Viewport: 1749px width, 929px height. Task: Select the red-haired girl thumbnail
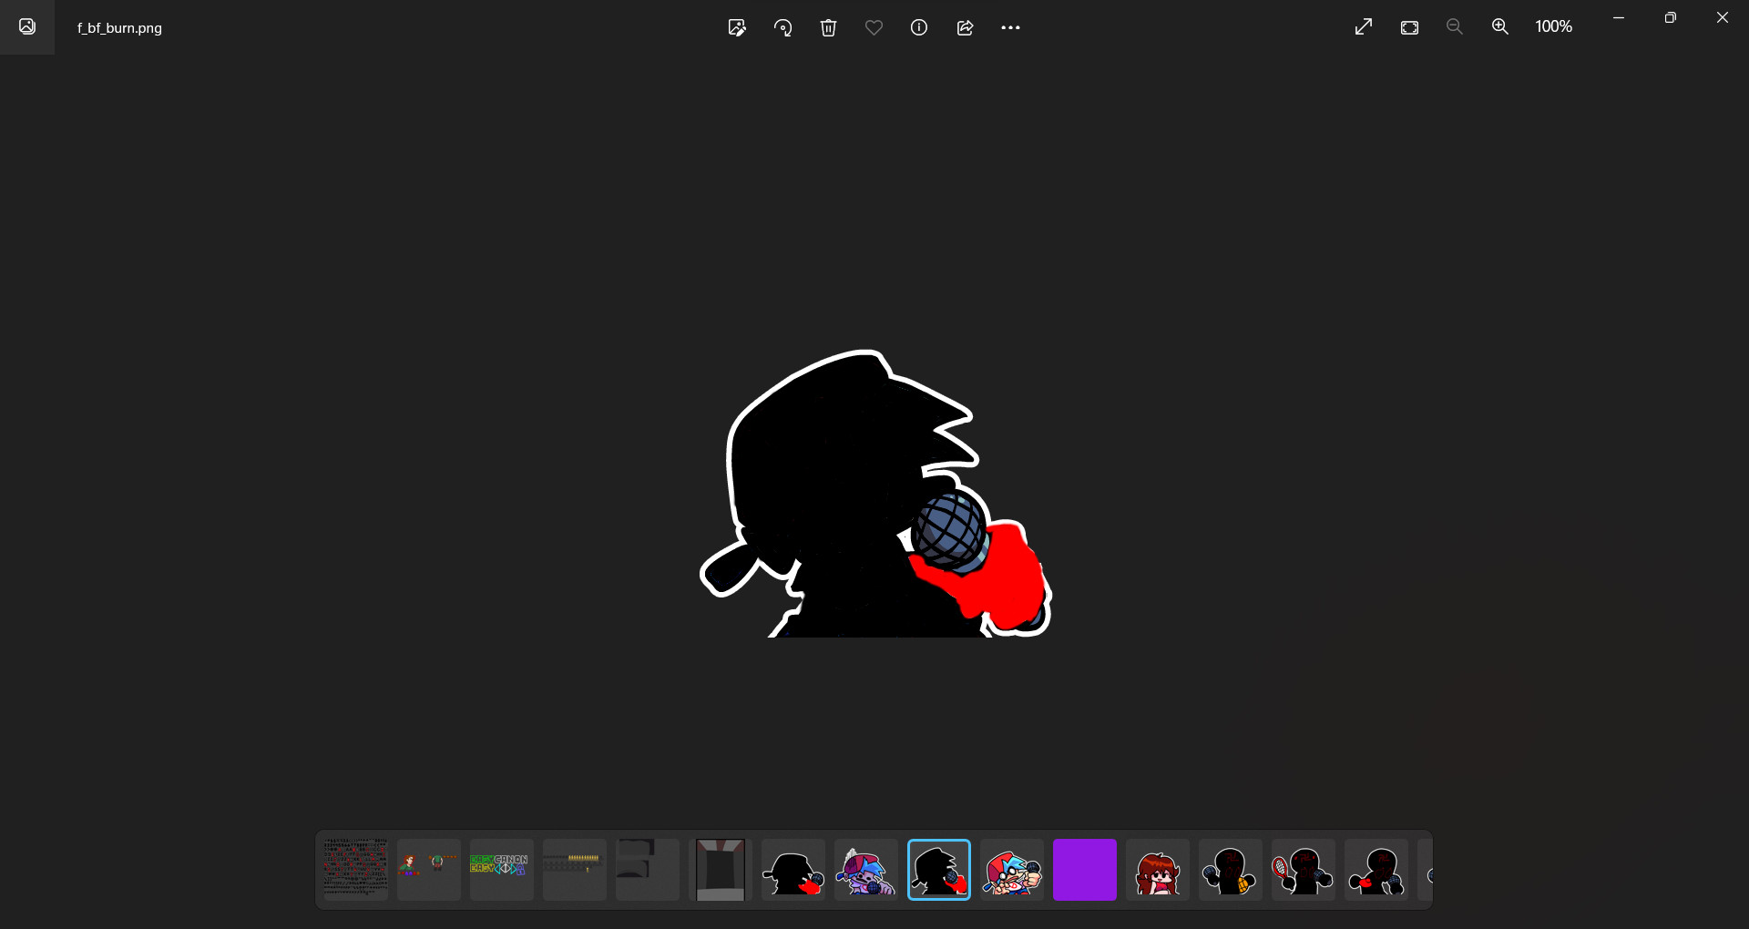click(1157, 870)
